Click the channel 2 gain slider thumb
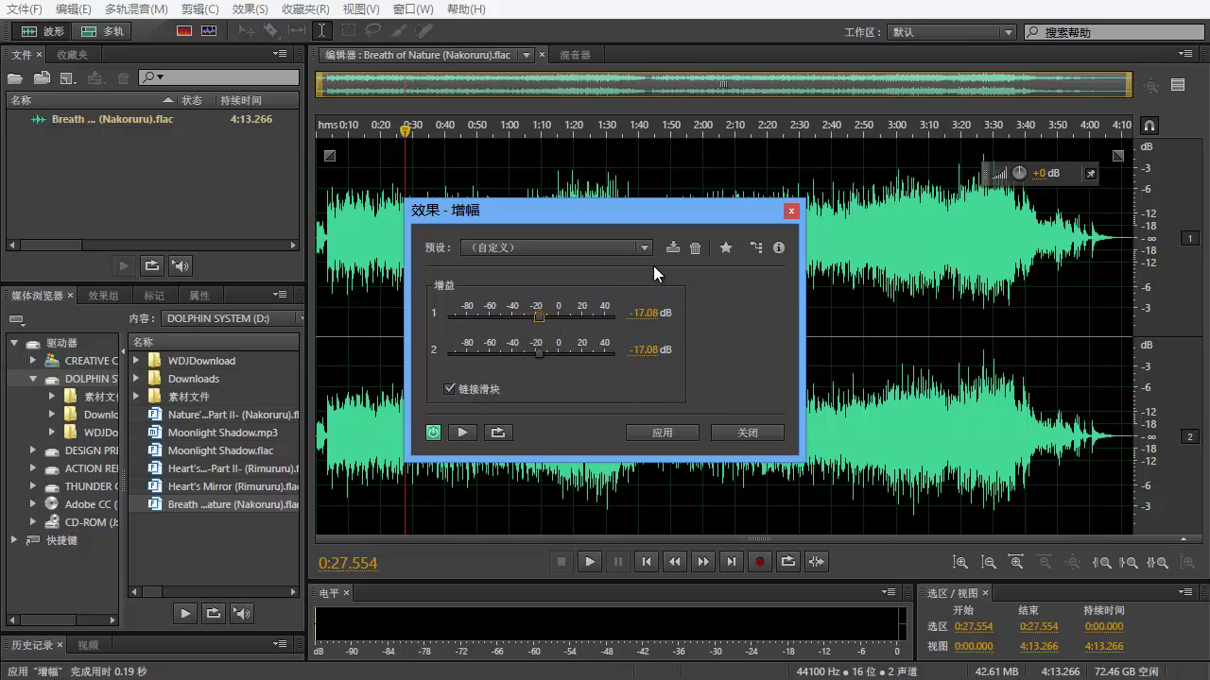Viewport: 1210px width, 680px height. coord(539,353)
